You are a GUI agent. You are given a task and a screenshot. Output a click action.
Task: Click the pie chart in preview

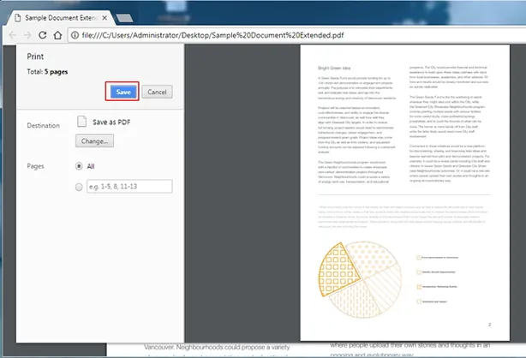coord(360,279)
